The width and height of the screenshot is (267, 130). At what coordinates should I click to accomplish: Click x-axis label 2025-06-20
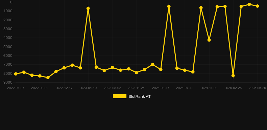[257, 88]
